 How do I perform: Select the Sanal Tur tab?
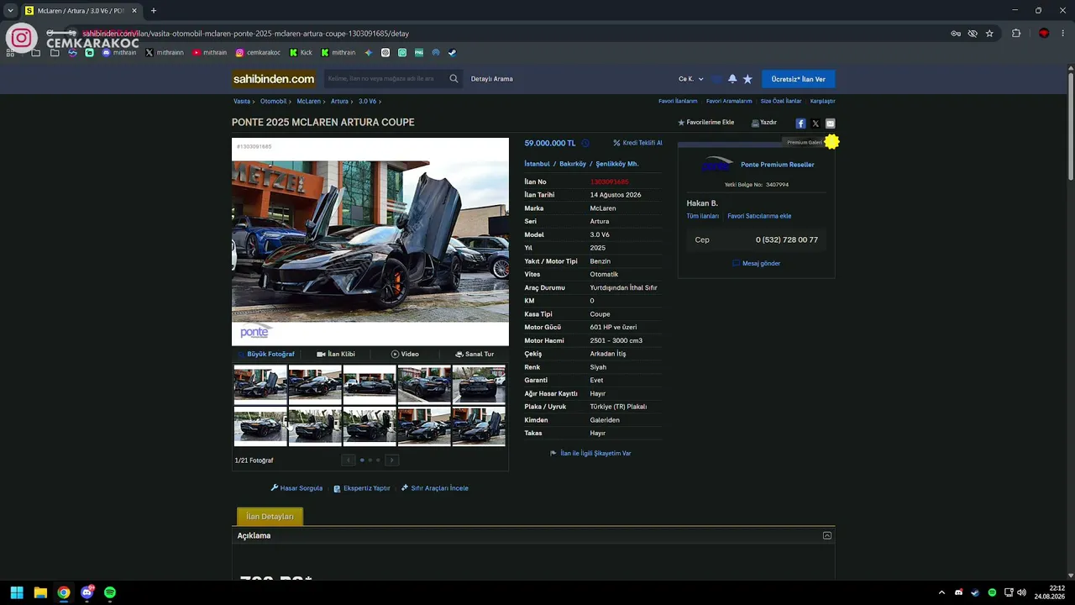tap(475, 354)
